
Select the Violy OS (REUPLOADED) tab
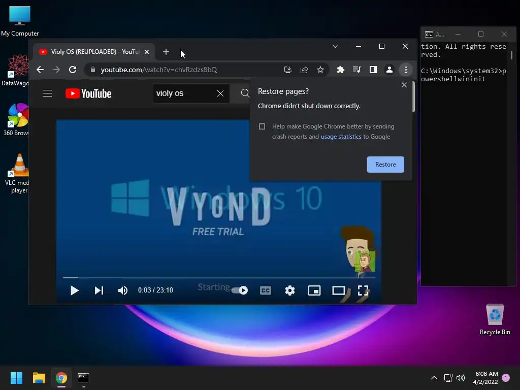(x=94, y=52)
